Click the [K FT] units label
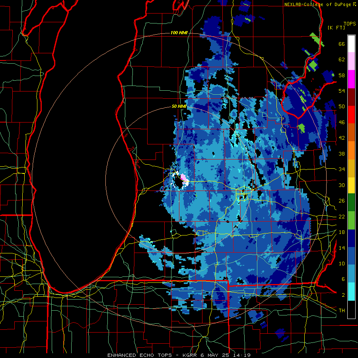The height and width of the screenshot is (358, 358). click(x=336, y=27)
